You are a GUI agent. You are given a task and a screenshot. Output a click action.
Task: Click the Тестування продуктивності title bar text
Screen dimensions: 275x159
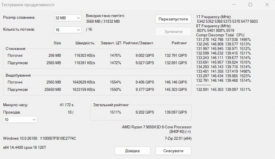[x=29, y=5]
